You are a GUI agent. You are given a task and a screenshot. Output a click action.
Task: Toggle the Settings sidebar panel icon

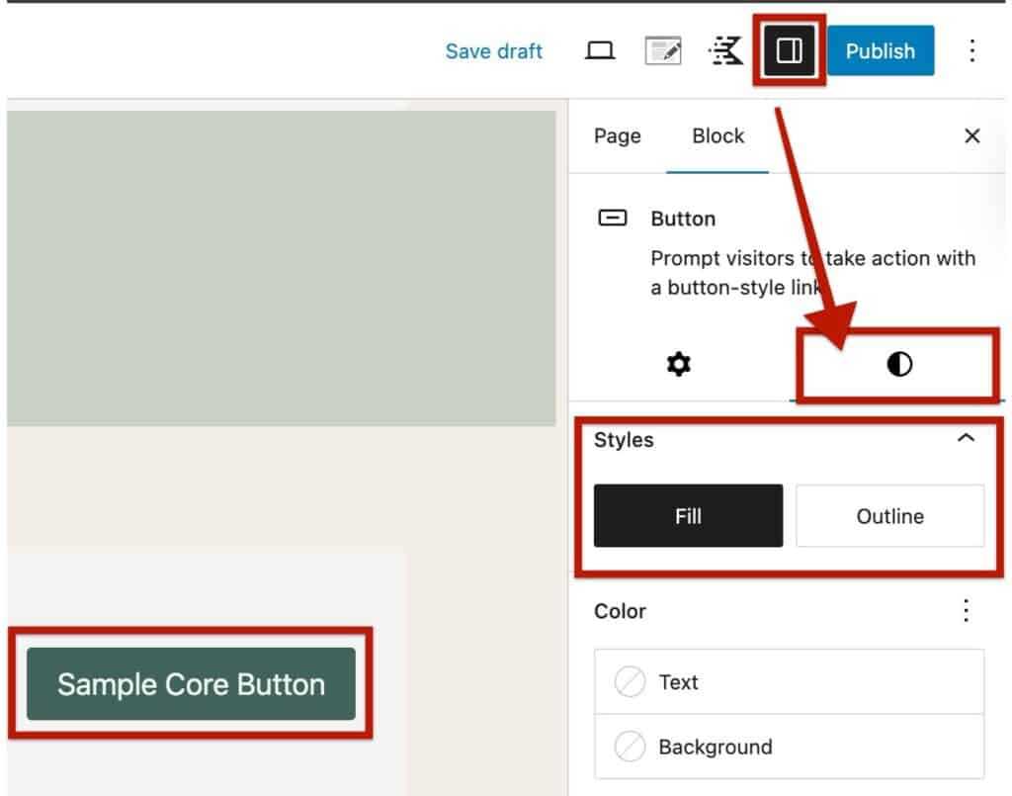click(x=789, y=51)
